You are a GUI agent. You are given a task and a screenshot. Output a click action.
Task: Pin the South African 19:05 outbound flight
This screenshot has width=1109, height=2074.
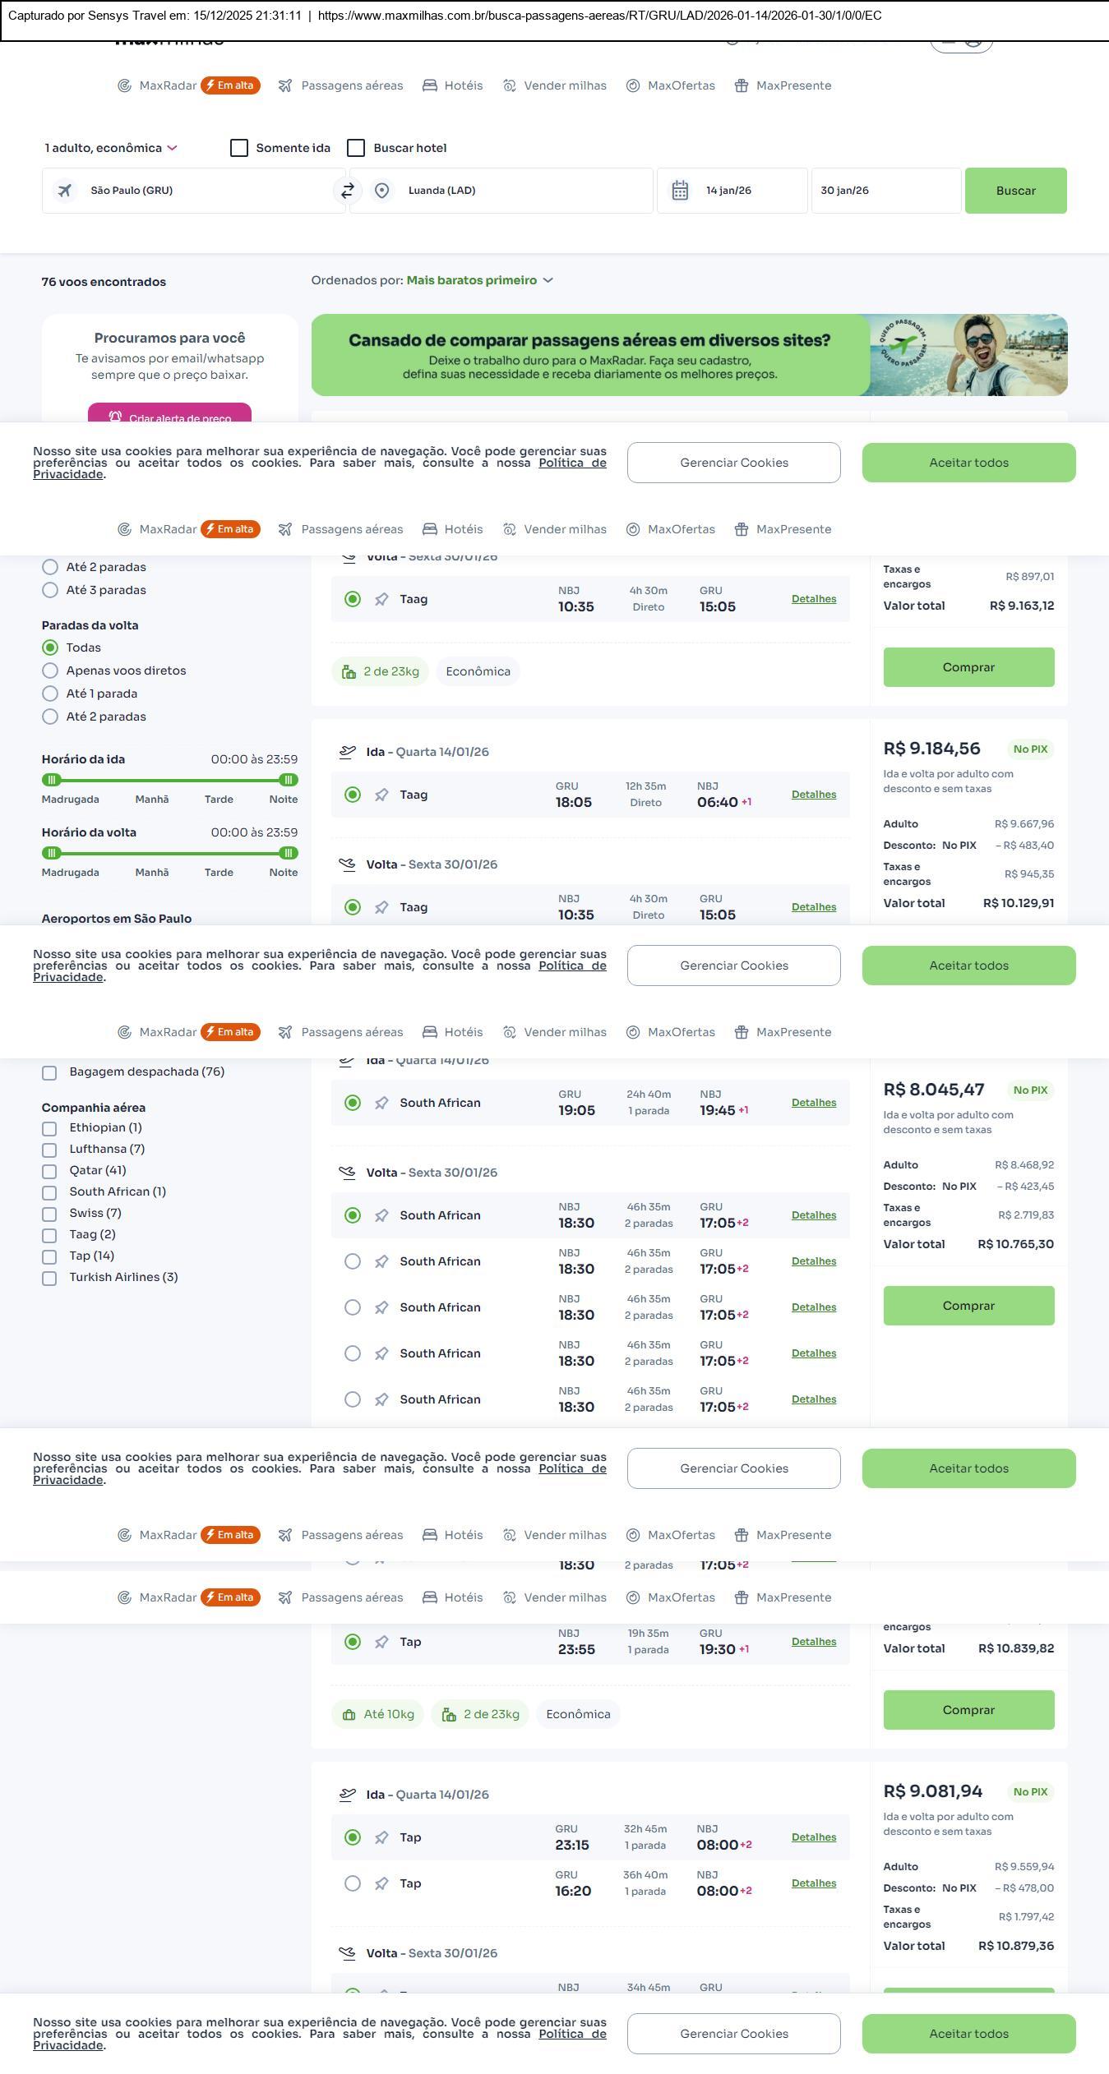381,1104
